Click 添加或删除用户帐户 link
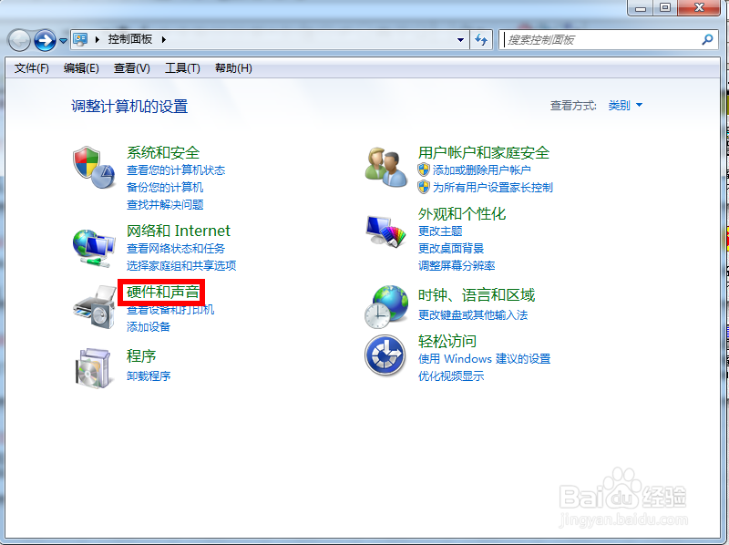This screenshot has height=545, width=729. pyautogui.click(x=482, y=170)
